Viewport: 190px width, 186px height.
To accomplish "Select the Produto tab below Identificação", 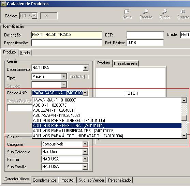I will [x=10, y=52].
